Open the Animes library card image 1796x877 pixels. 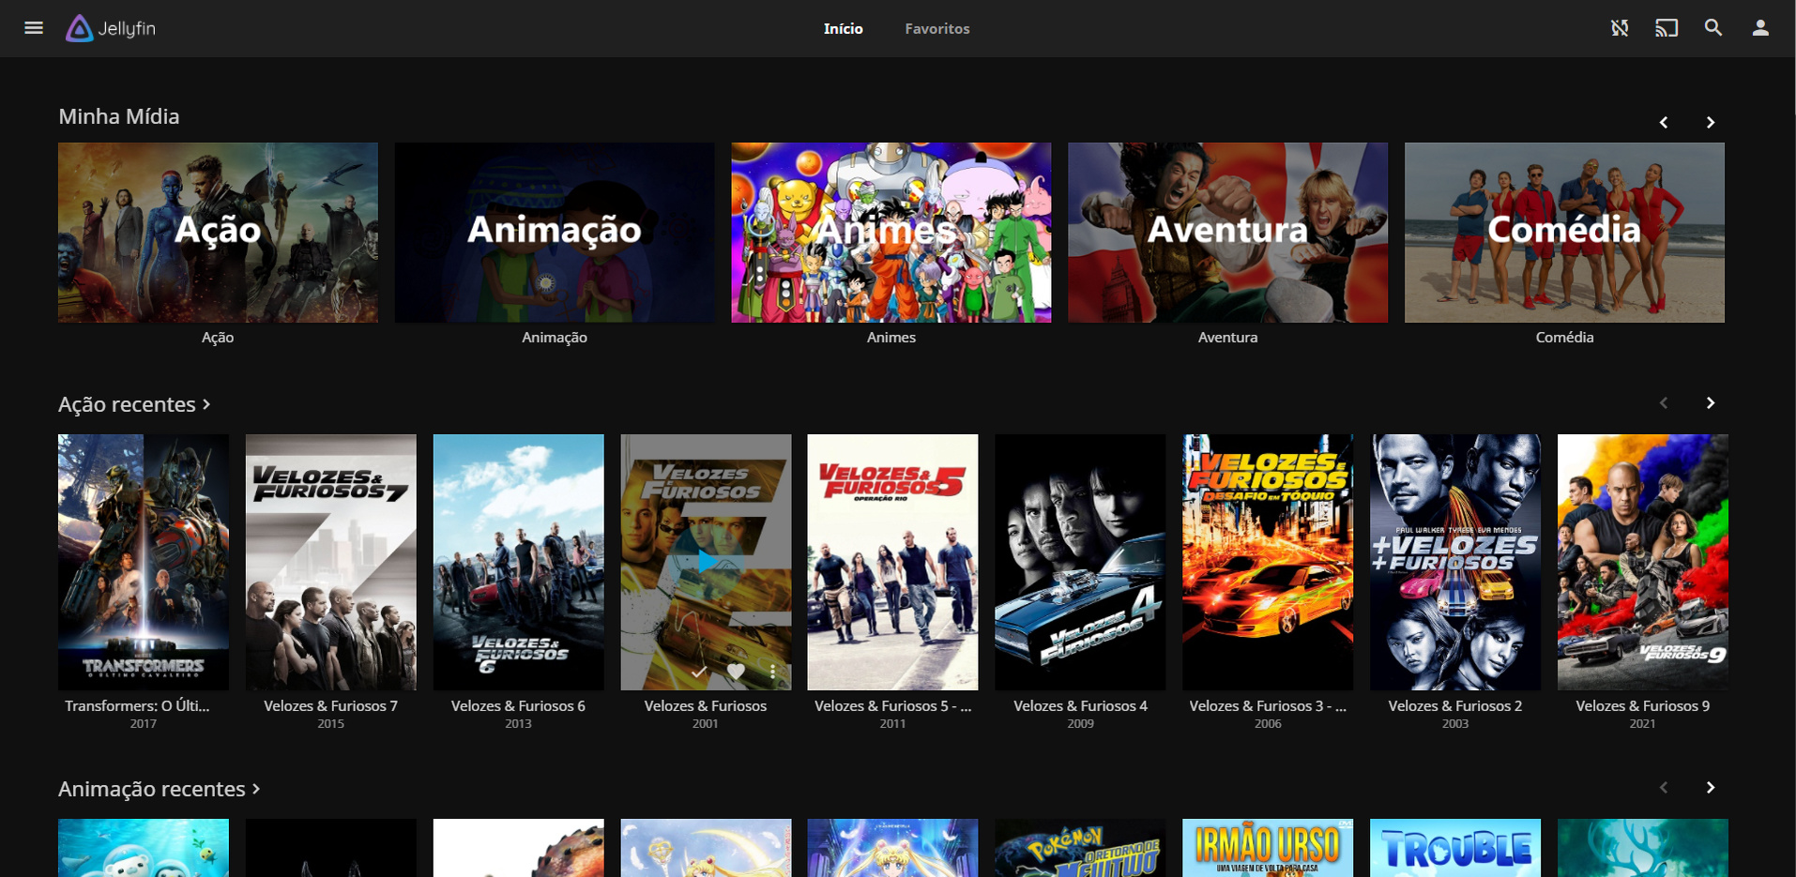[x=891, y=233]
